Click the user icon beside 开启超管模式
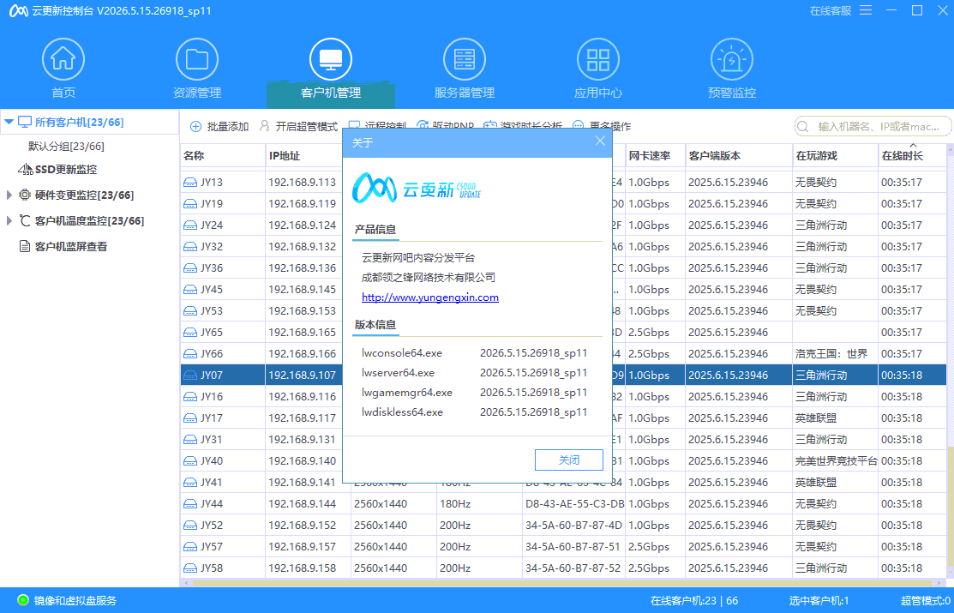Viewport: 954px width, 613px height. (265, 126)
